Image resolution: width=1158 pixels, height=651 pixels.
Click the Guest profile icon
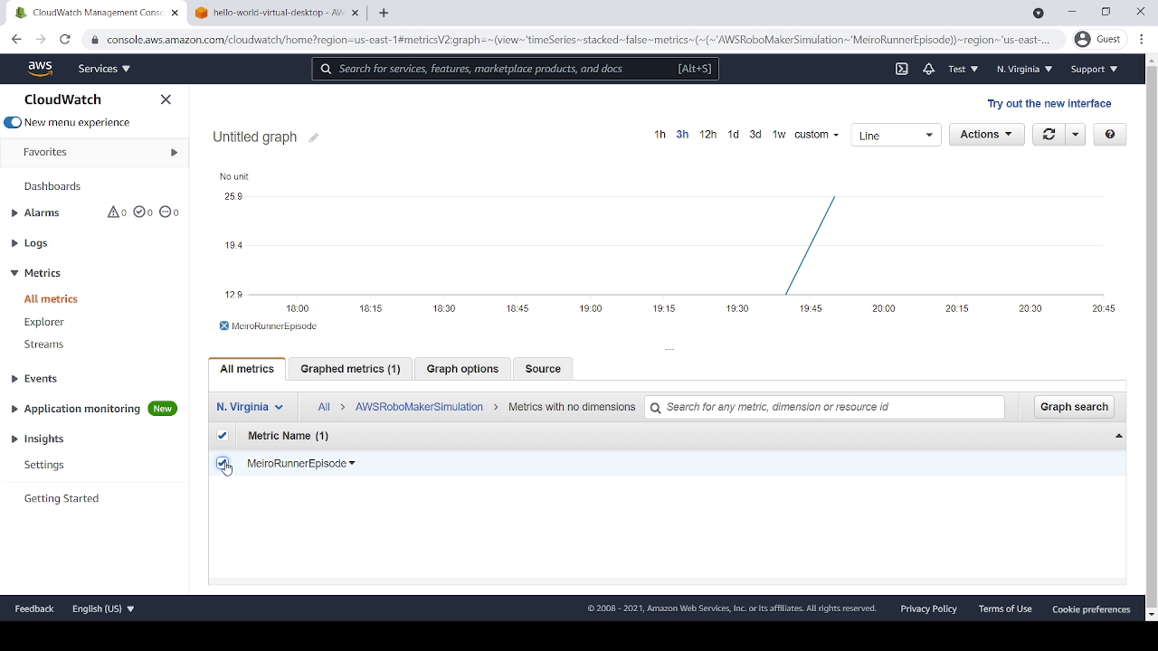pyautogui.click(x=1082, y=39)
